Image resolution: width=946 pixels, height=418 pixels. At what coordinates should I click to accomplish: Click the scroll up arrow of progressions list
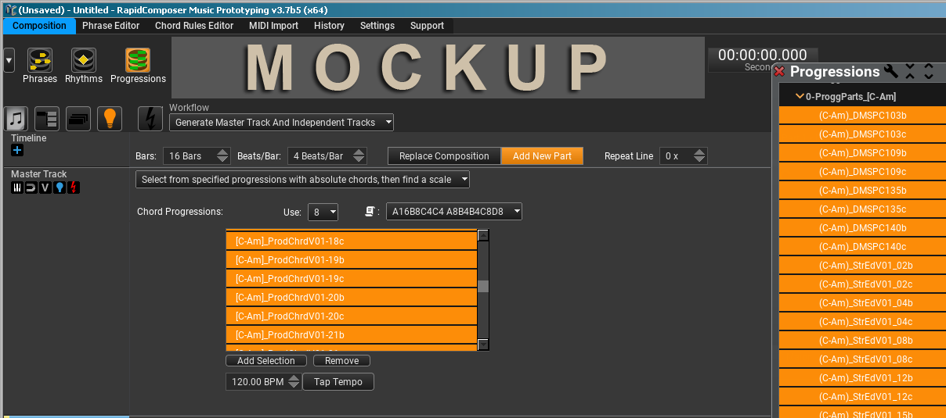tap(483, 235)
